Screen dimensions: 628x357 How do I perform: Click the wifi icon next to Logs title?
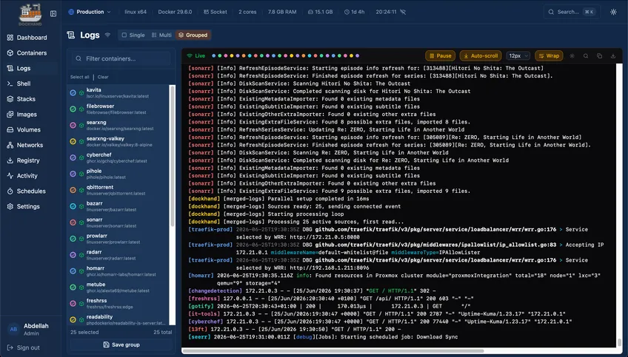[x=107, y=35]
